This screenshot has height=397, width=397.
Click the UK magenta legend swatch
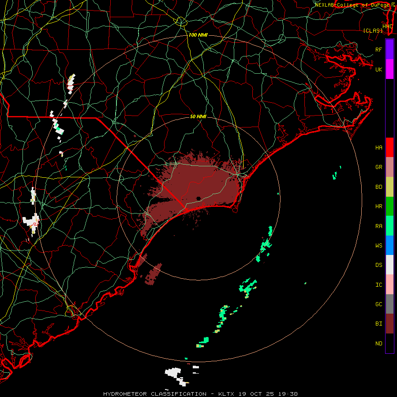point(390,69)
